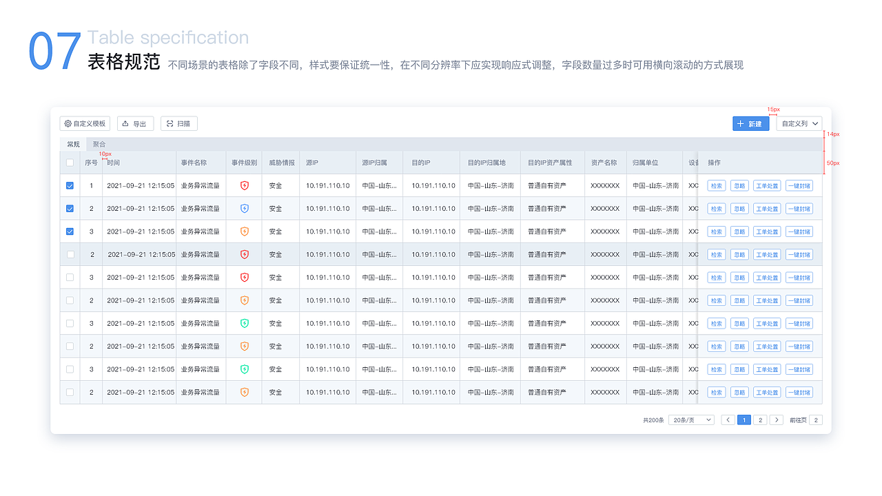
Task: Click 忽略 in red-shield row 序号 2
Action: click(x=739, y=255)
